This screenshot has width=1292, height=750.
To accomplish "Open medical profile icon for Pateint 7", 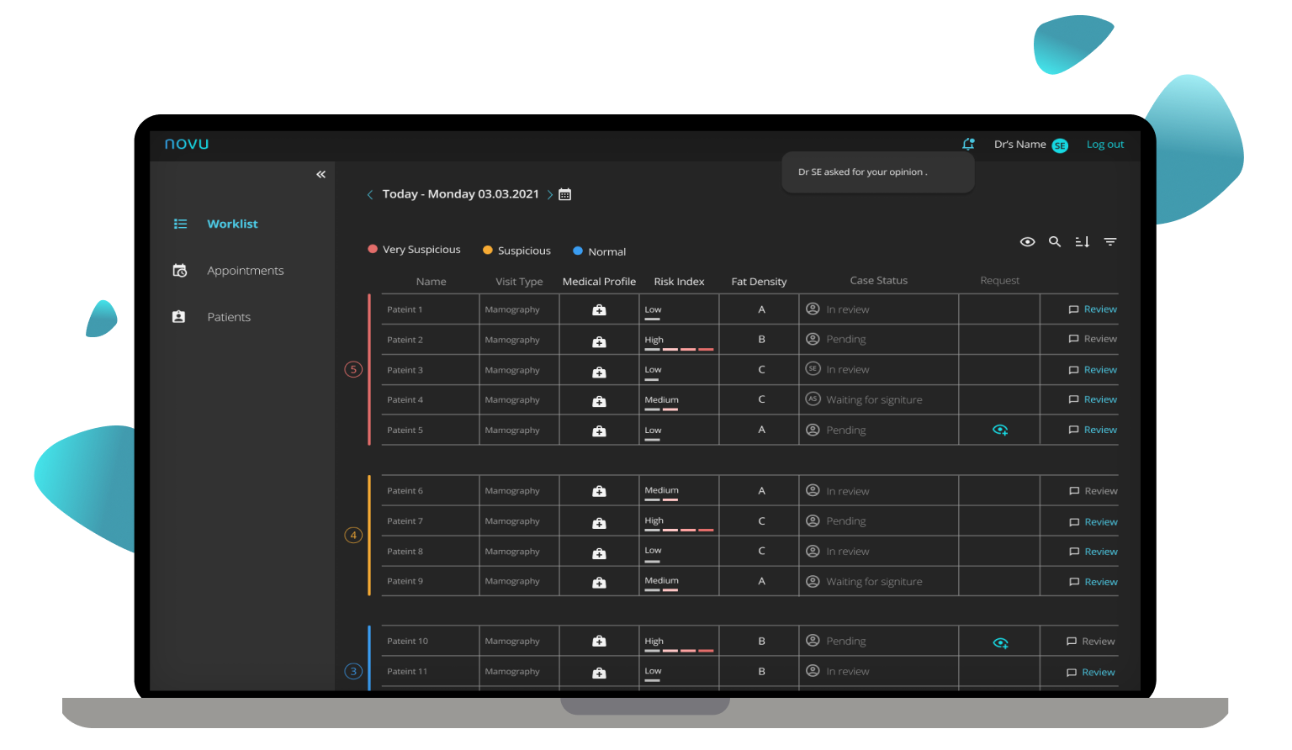I will 599,522.
